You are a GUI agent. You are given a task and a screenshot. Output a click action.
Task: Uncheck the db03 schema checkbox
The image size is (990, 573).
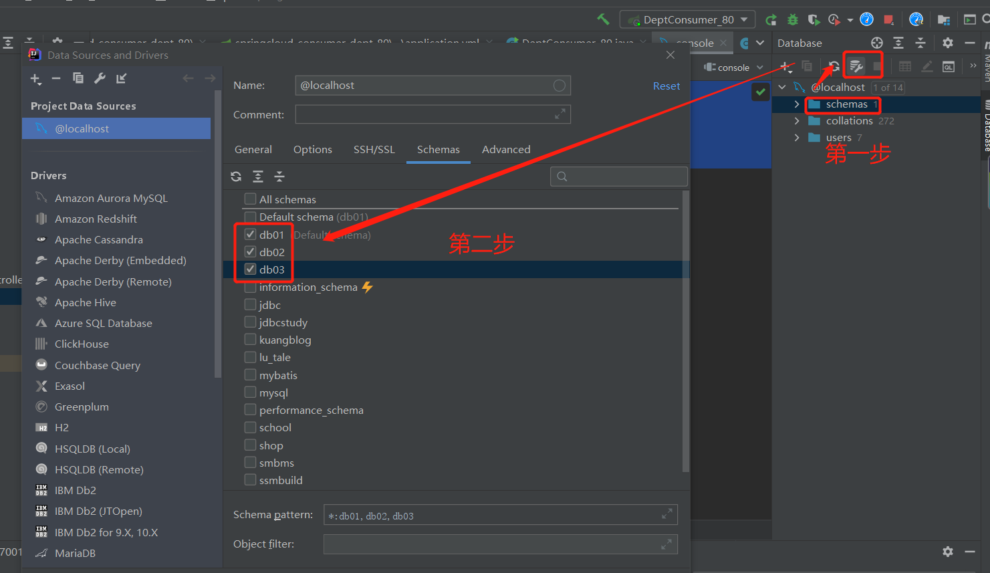[x=251, y=269]
